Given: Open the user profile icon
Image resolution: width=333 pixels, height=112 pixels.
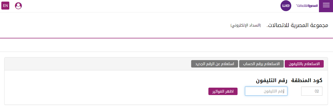Looking at the screenshot, I should pyautogui.click(x=19, y=6).
